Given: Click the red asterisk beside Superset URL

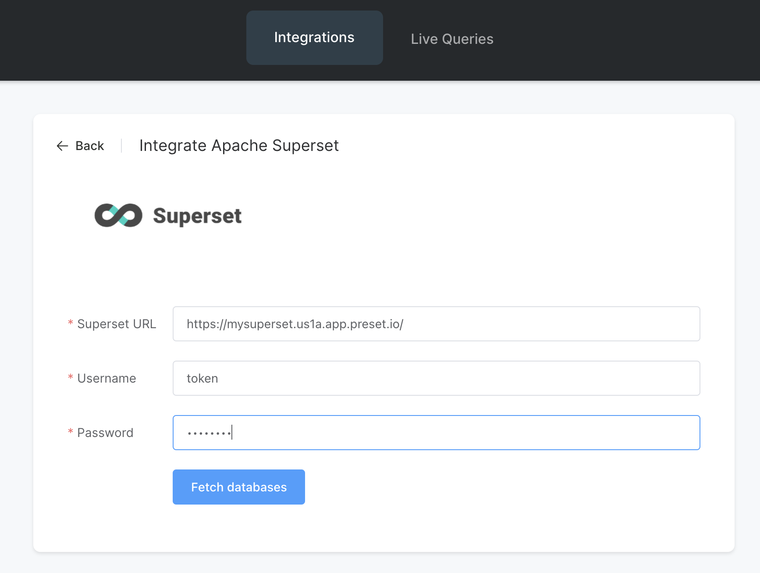Looking at the screenshot, I should coord(70,324).
